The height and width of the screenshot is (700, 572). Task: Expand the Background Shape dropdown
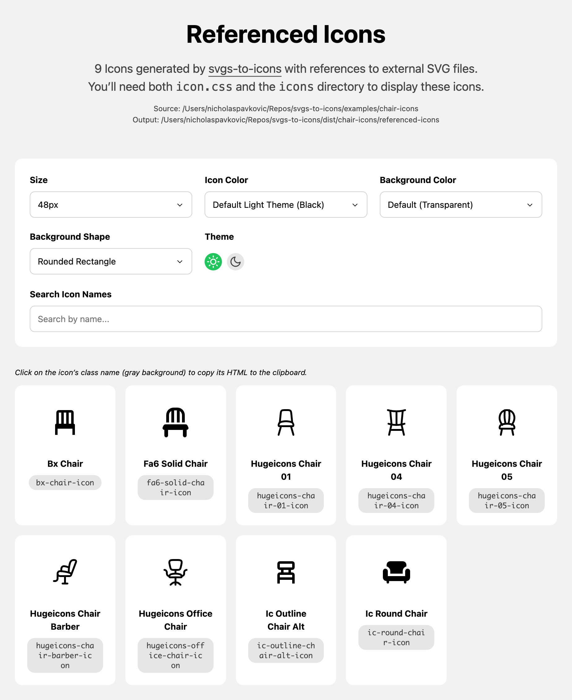click(x=111, y=261)
